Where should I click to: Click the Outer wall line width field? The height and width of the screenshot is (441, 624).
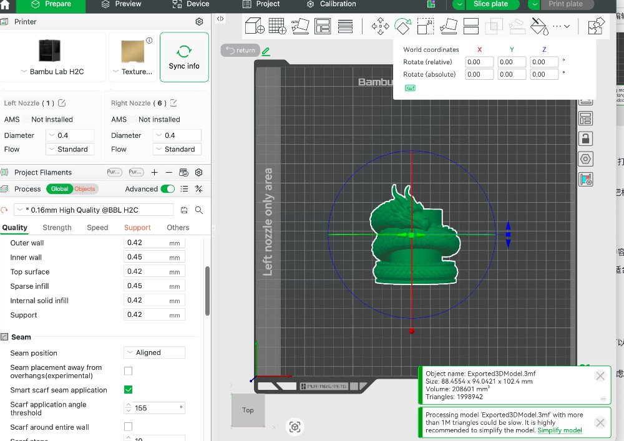pos(154,243)
